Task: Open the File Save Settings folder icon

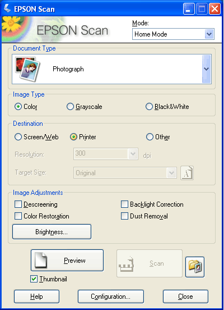Action: [195, 267]
